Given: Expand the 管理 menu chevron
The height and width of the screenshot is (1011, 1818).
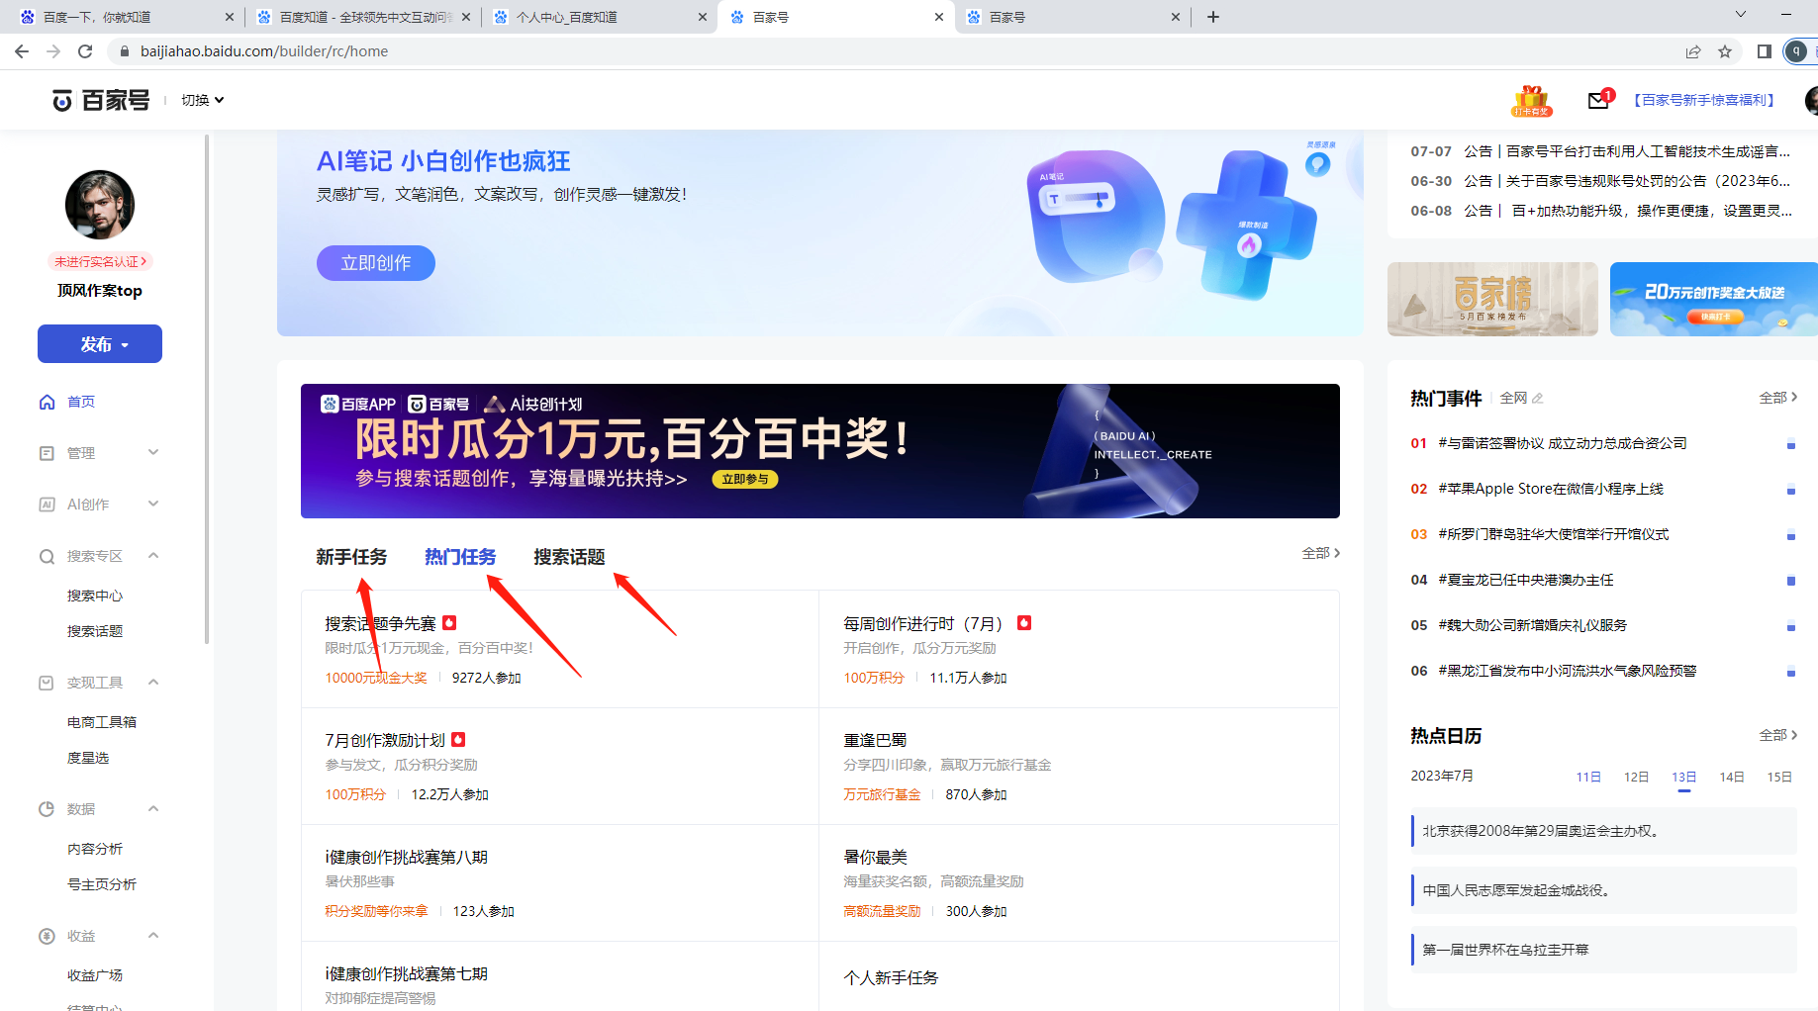Looking at the screenshot, I should tap(153, 452).
